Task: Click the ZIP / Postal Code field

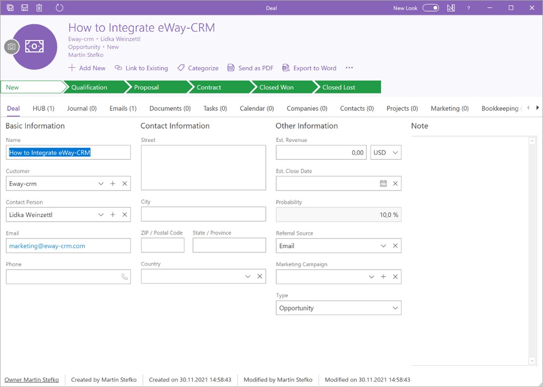Action: point(163,245)
